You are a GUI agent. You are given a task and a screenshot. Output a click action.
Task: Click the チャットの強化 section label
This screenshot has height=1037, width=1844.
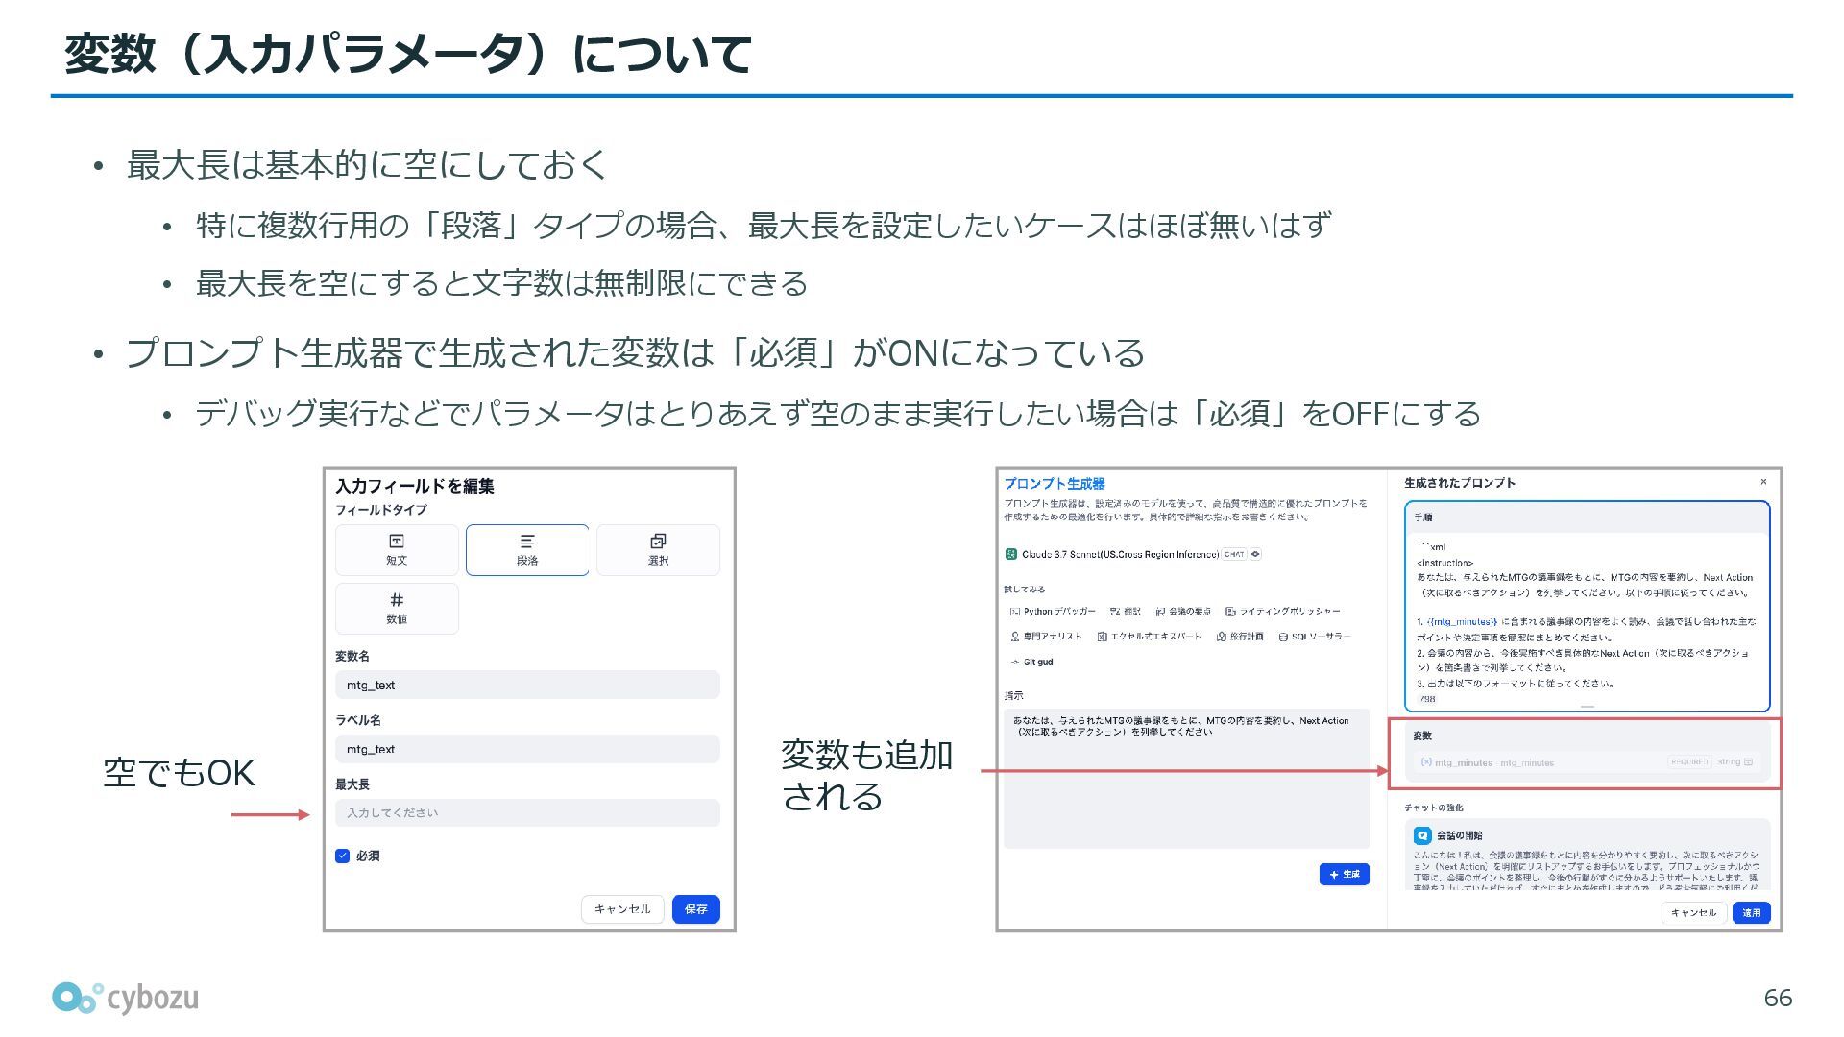click(x=1434, y=808)
